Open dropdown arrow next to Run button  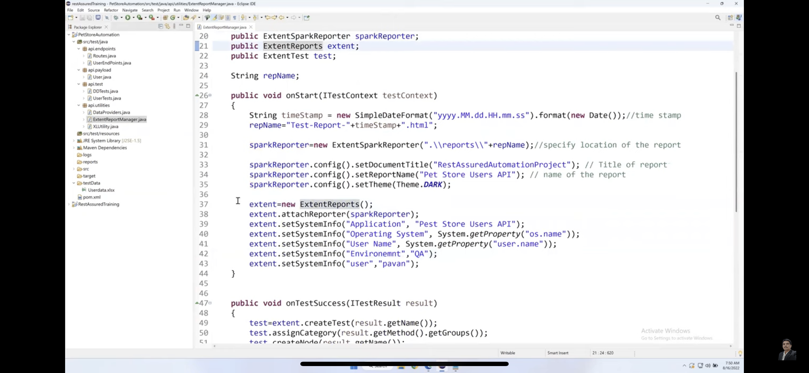[133, 18]
